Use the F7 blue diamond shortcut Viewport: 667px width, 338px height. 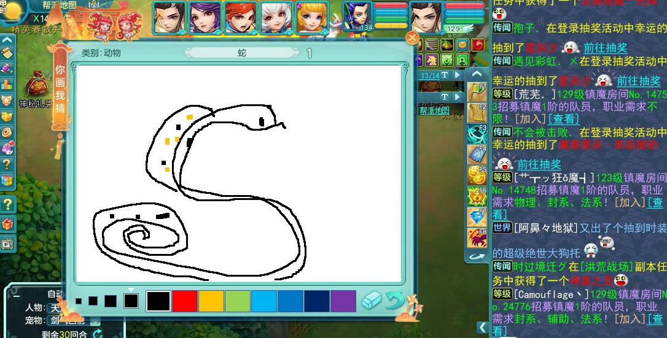477,217
